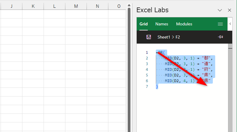
Task: Click the "都" string on line 2
Action: tap(206, 58)
